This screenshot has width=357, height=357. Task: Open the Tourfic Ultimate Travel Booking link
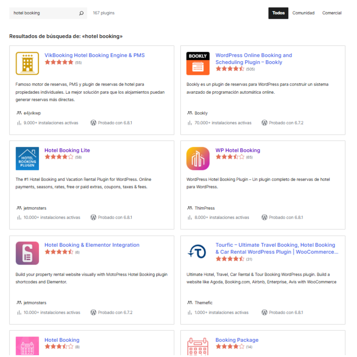(x=277, y=249)
